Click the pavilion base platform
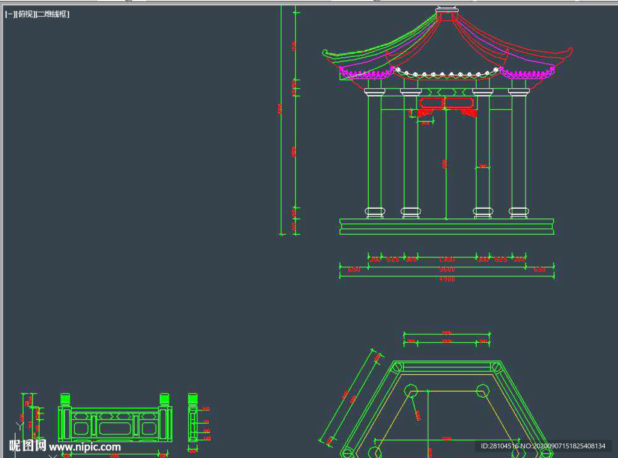 pos(447,226)
